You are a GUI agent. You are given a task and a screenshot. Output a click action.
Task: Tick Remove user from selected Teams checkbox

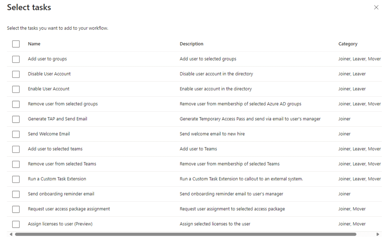coord(16,164)
